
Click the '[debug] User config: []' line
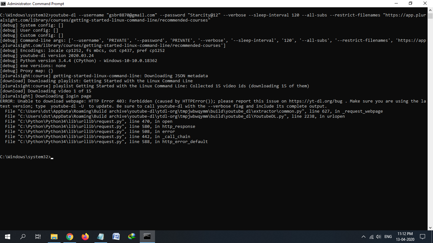[29, 30]
